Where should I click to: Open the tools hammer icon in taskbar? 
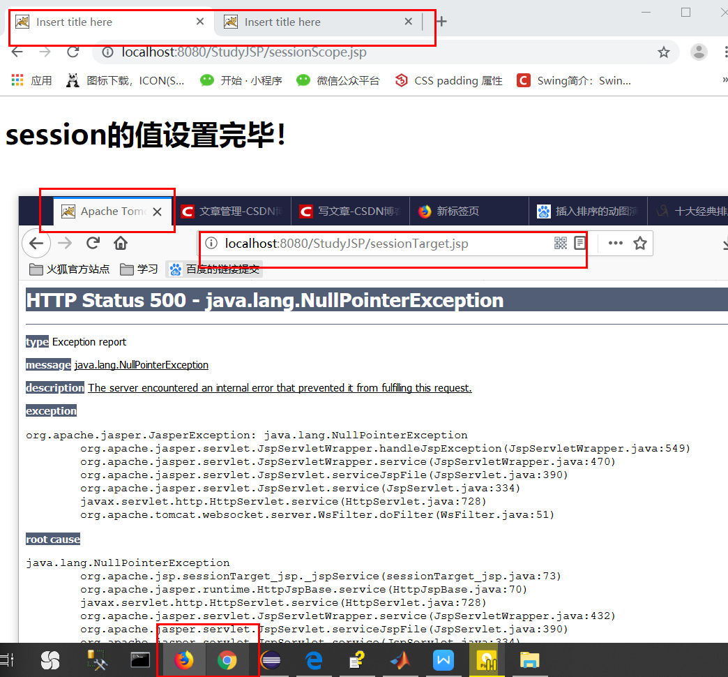[96, 660]
